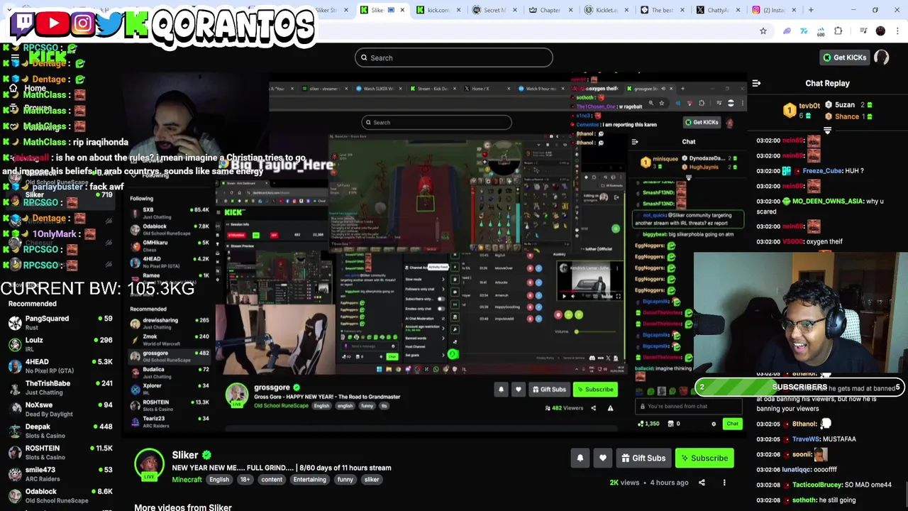Open the ROSHTEIN recommended channel
This screenshot has height=511, width=908.
click(x=60, y=452)
